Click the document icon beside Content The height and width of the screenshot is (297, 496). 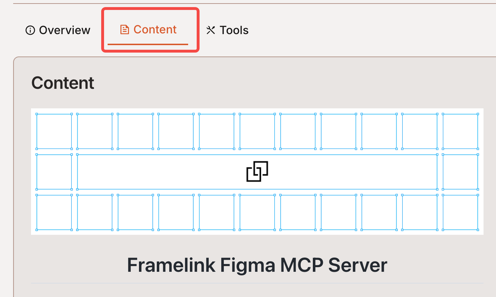(124, 30)
